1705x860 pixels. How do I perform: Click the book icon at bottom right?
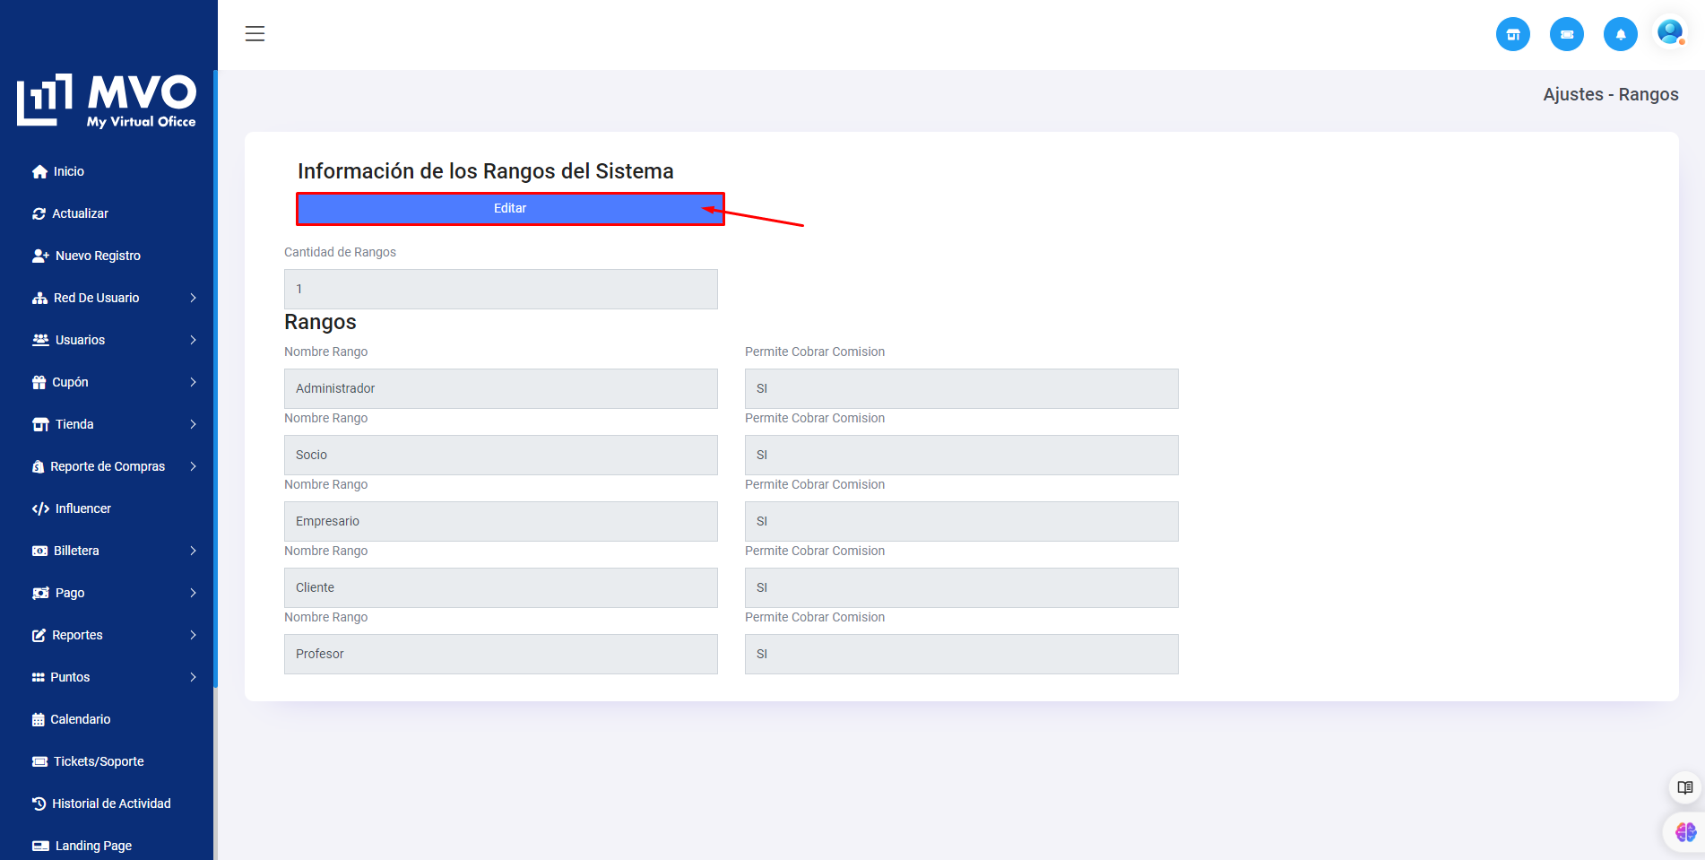coord(1684,787)
